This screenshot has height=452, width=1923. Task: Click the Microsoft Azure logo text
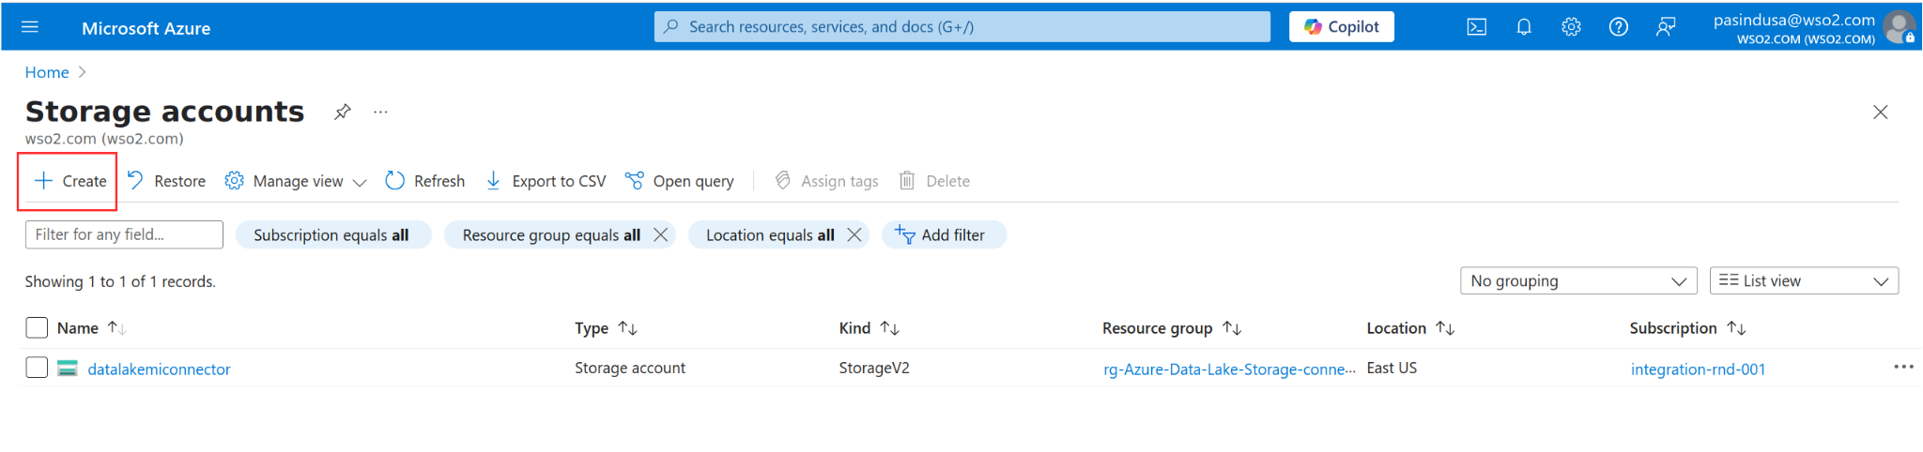tap(146, 28)
